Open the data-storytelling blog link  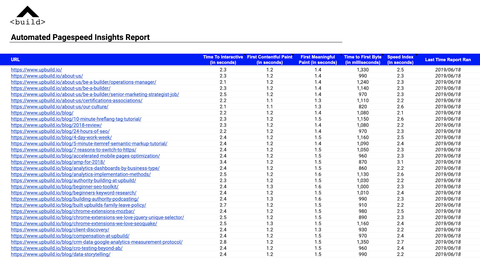click(x=61, y=254)
